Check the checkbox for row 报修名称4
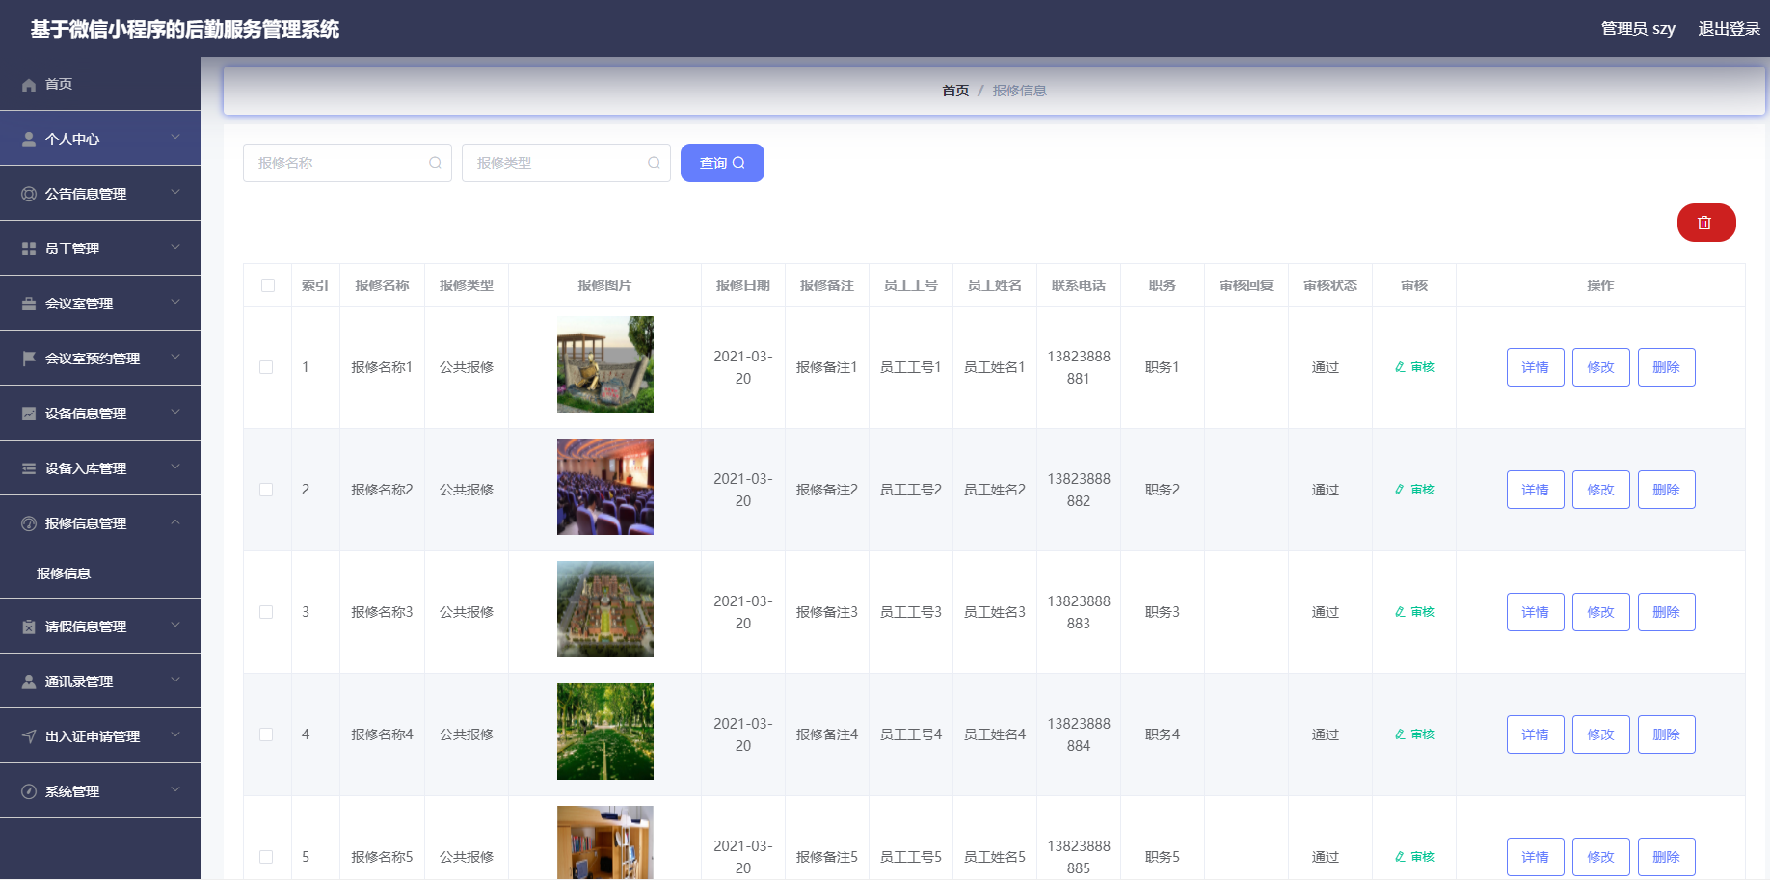 click(x=266, y=734)
